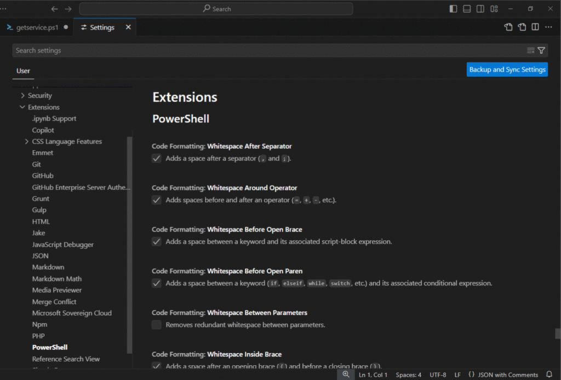Open the editor More Actions ellipsis

(x=548, y=27)
